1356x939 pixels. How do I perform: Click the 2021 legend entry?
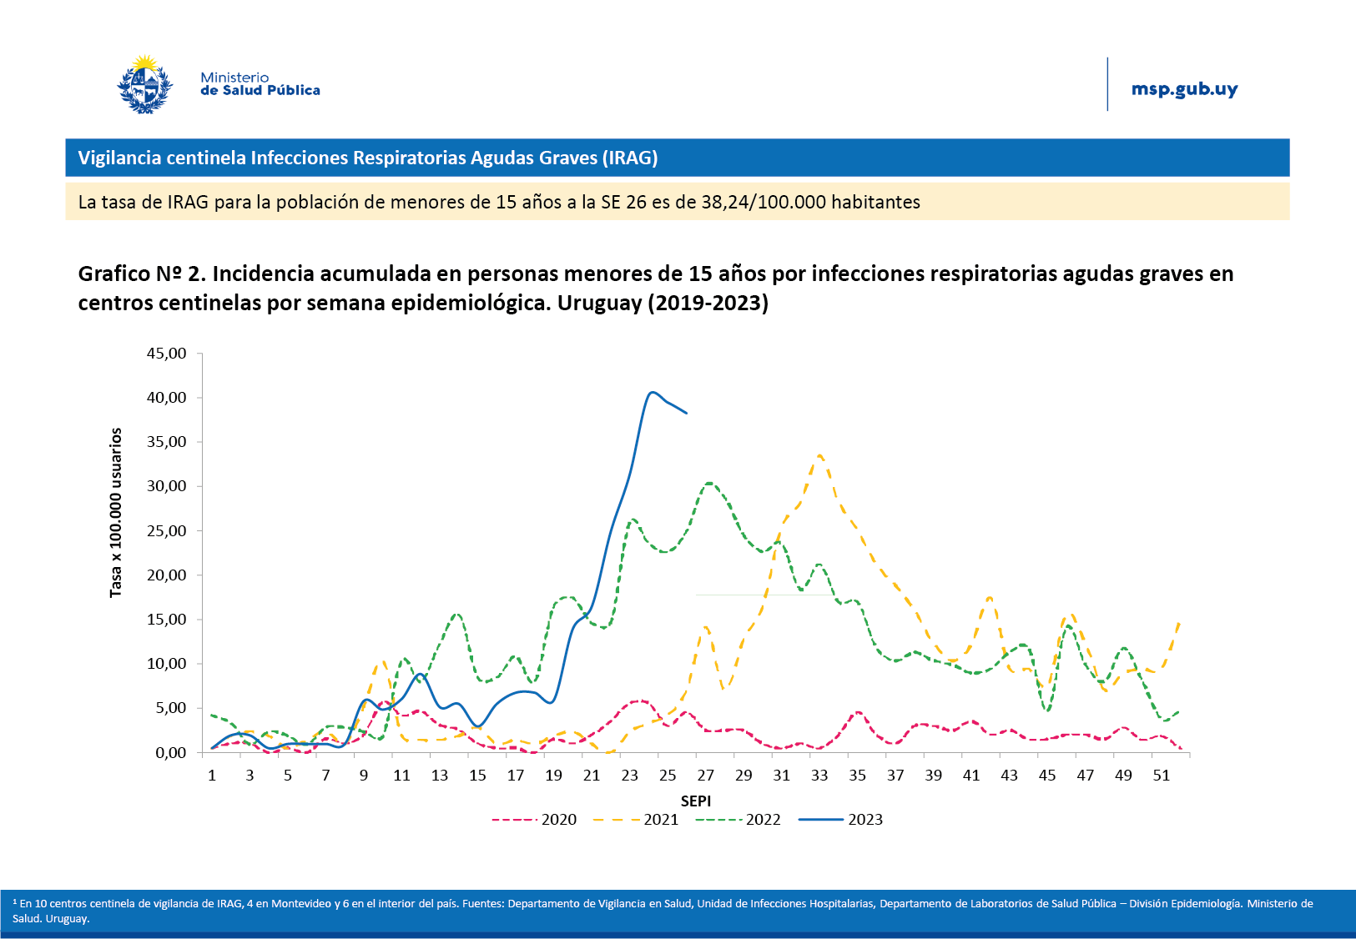(x=636, y=819)
